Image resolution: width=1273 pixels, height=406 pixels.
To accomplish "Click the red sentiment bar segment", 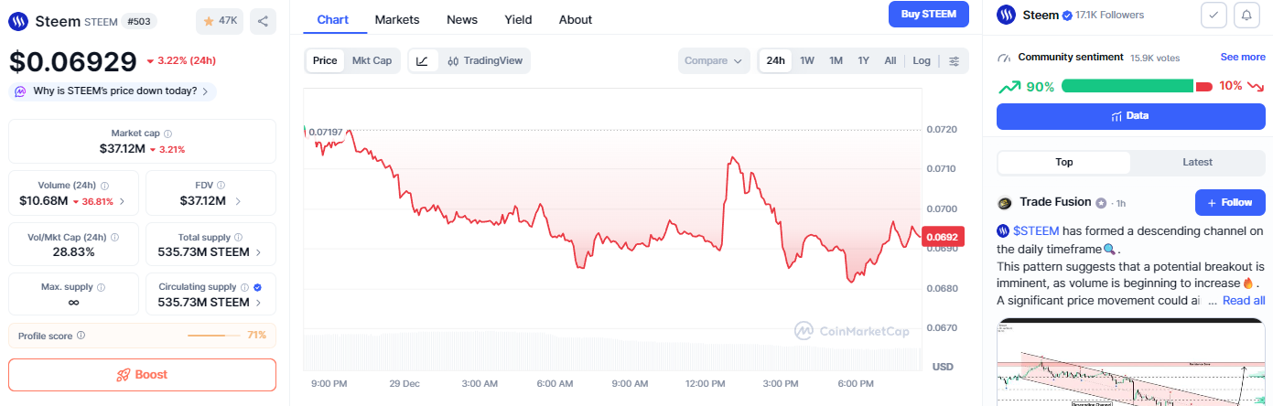I will tap(1204, 87).
